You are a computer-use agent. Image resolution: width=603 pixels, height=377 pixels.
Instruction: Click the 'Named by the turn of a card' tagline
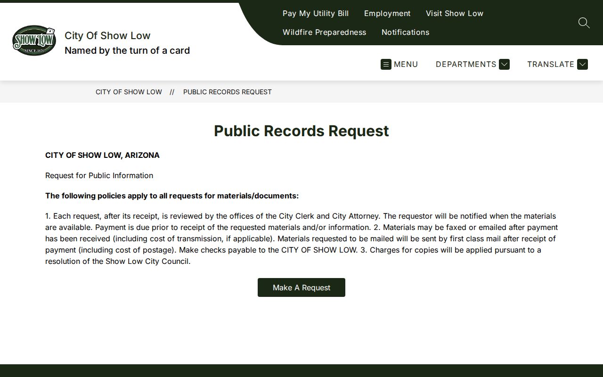(x=127, y=50)
